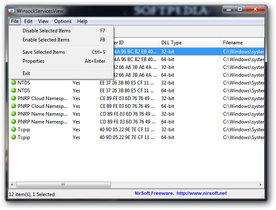The width and height of the screenshot is (276, 210).
Task: Click green icon of 32-bit PNRP Cloud row
Action: (14, 98)
